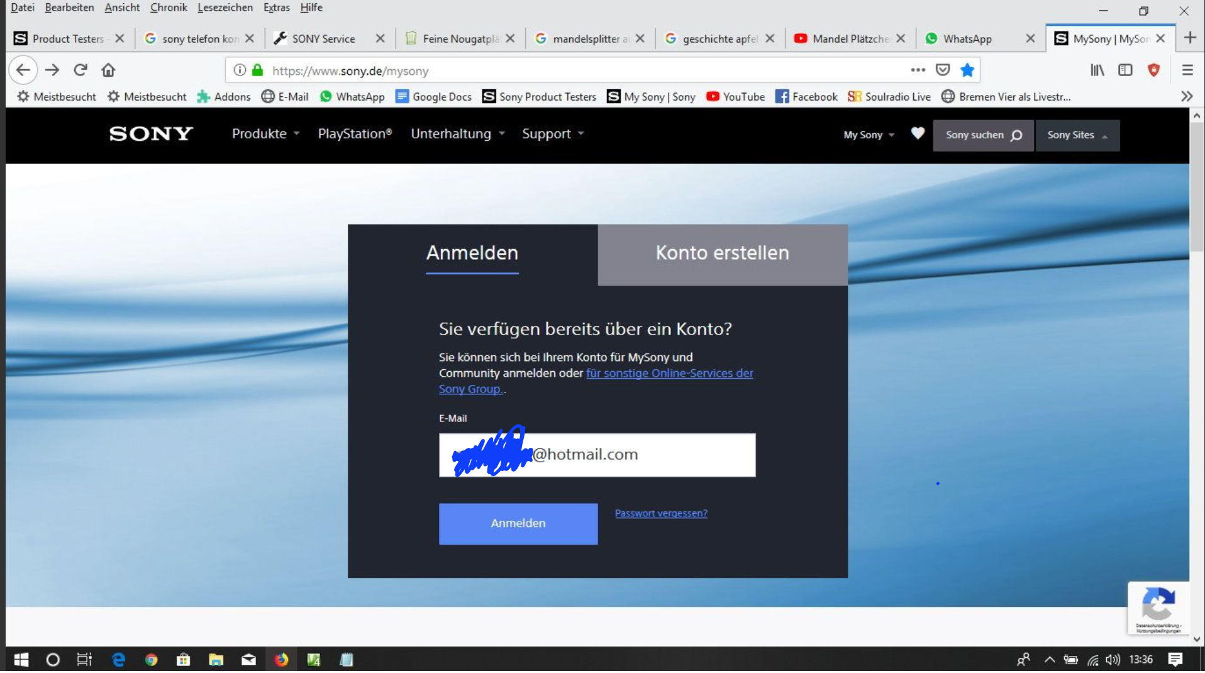Click the blue Anmelden button
Viewport: 1205px width, 673px height.
click(x=518, y=523)
